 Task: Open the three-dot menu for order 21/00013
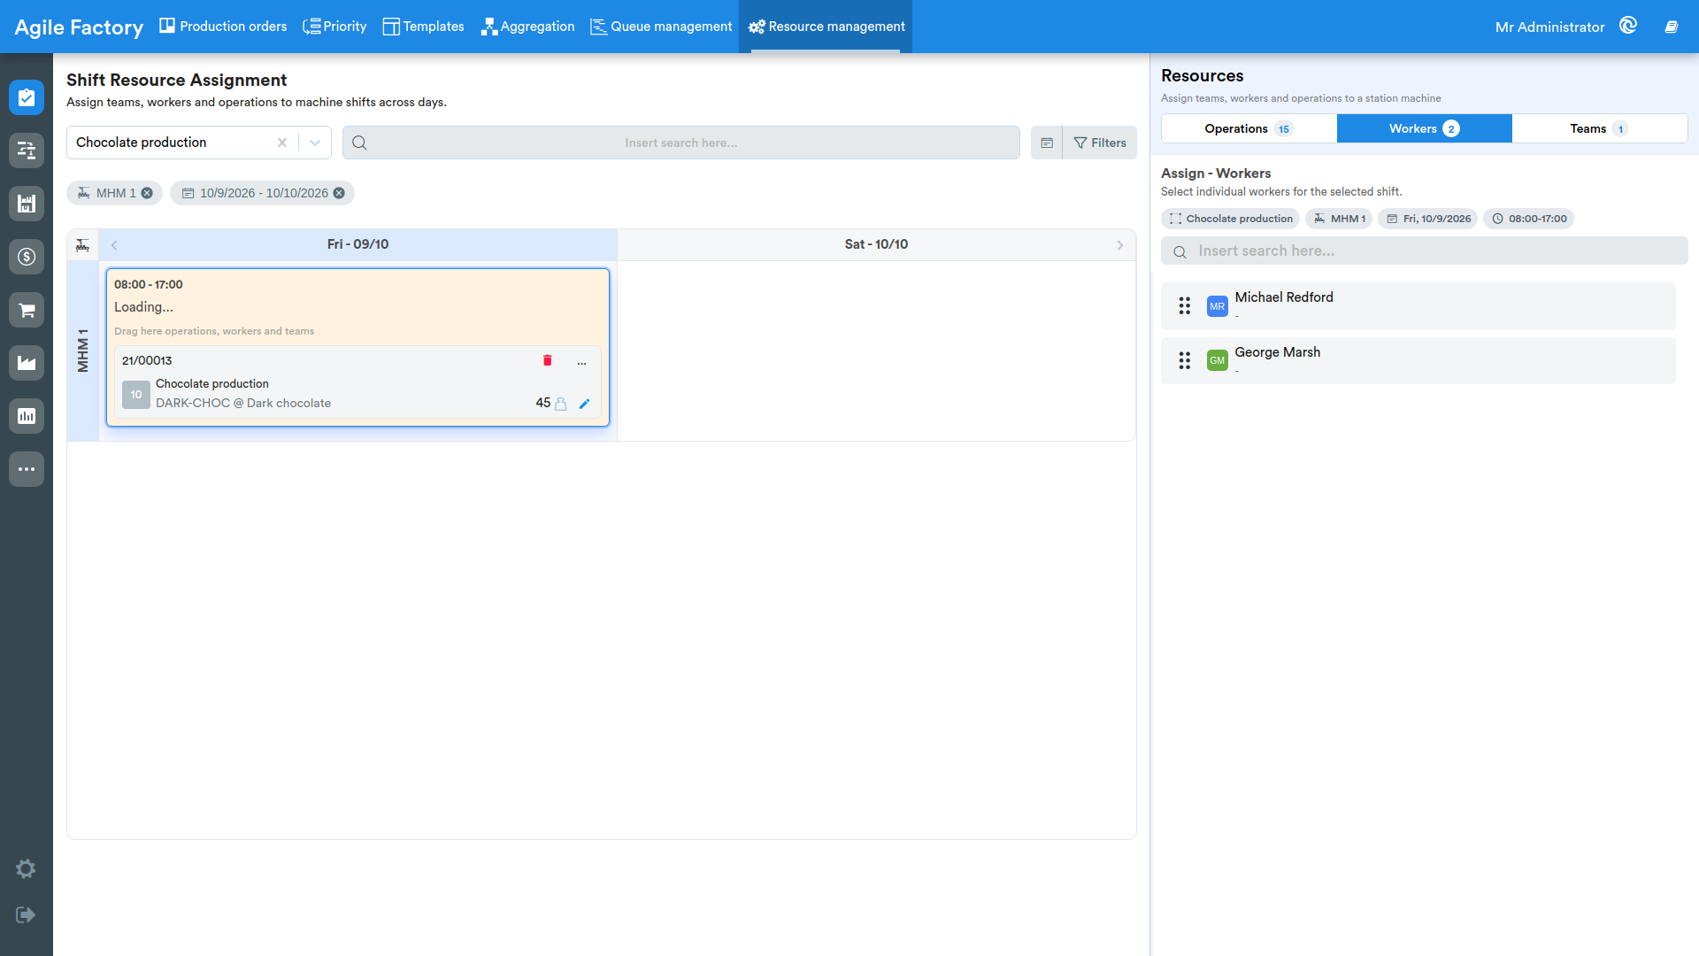pyautogui.click(x=581, y=361)
